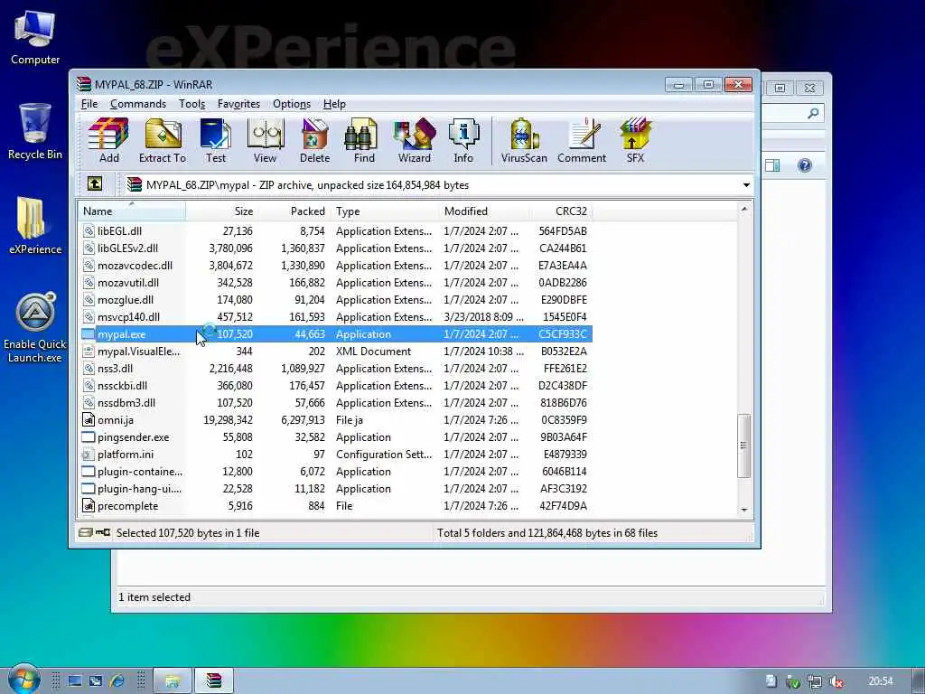The width and height of the screenshot is (925, 694).
Task: Click the taskbar clock showing 20:54
Action: tap(880, 681)
